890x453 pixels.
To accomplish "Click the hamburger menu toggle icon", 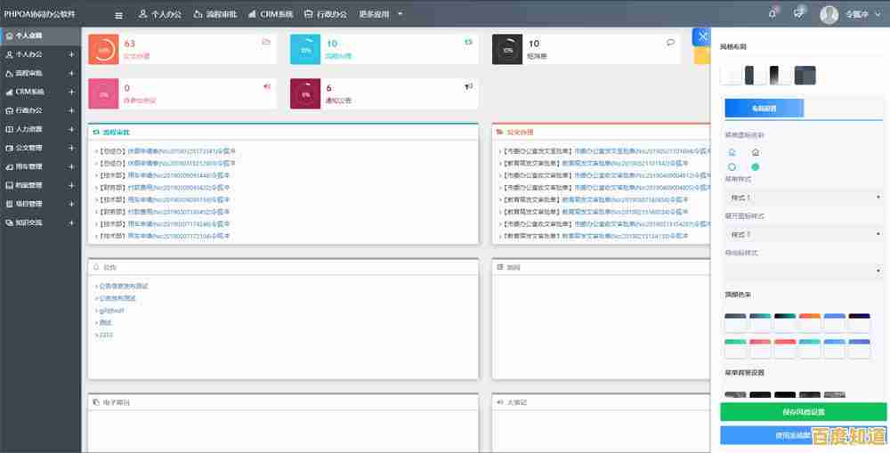I will tap(119, 14).
